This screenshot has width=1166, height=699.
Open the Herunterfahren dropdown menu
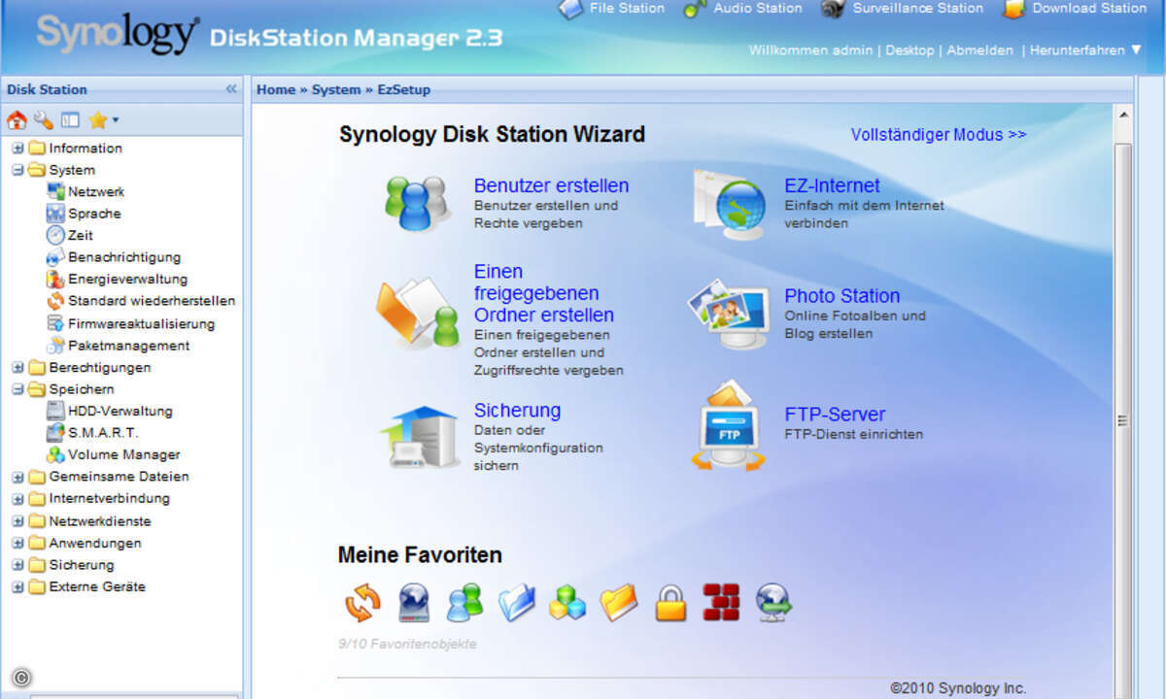1085,50
